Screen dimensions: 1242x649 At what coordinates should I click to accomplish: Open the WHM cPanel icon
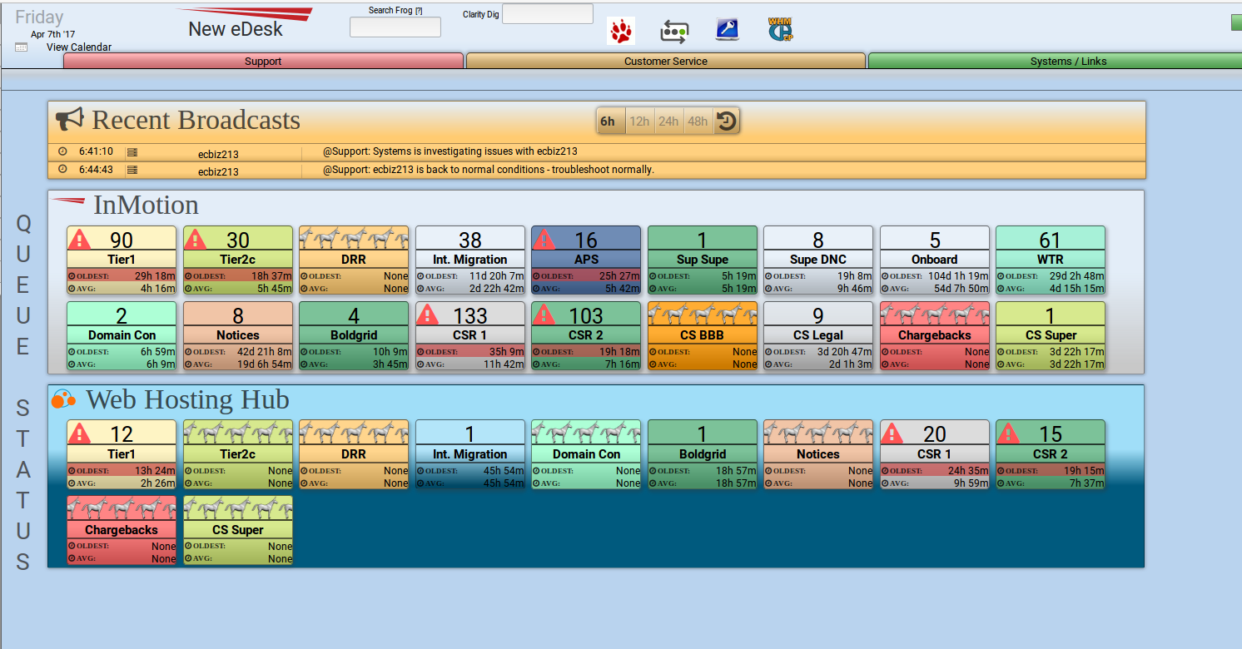pyautogui.click(x=780, y=30)
